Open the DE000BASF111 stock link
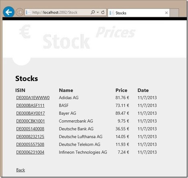188x178 pixels. pyautogui.click(x=30, y=106)
